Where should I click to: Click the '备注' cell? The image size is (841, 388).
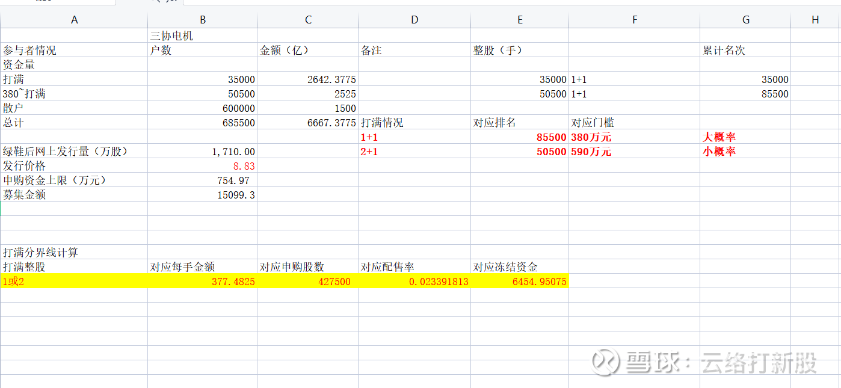click(414, 50)
